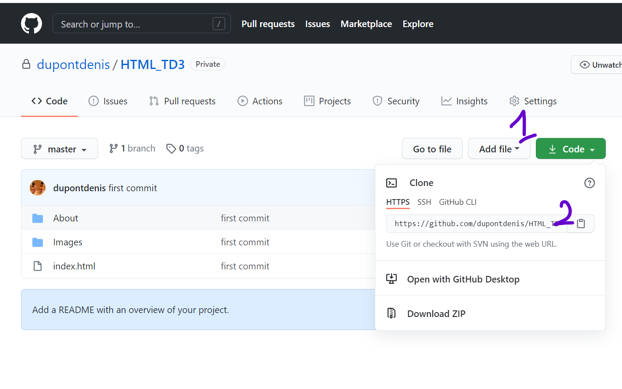The height and width of the screenshot is (389, 622).
Task: Open Pull requests in top navigation bar
Action: tap(268, 24)
